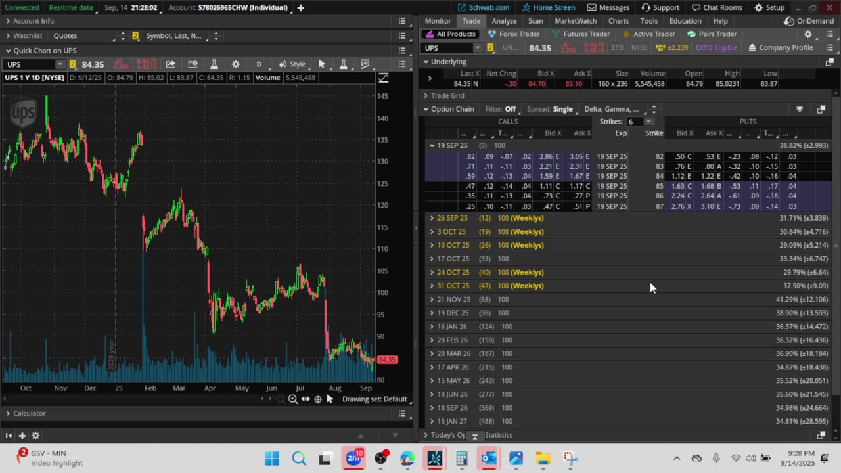Switch to the Charts tab
Viewport: 841px width, 473px height.
tap(618, 21)
